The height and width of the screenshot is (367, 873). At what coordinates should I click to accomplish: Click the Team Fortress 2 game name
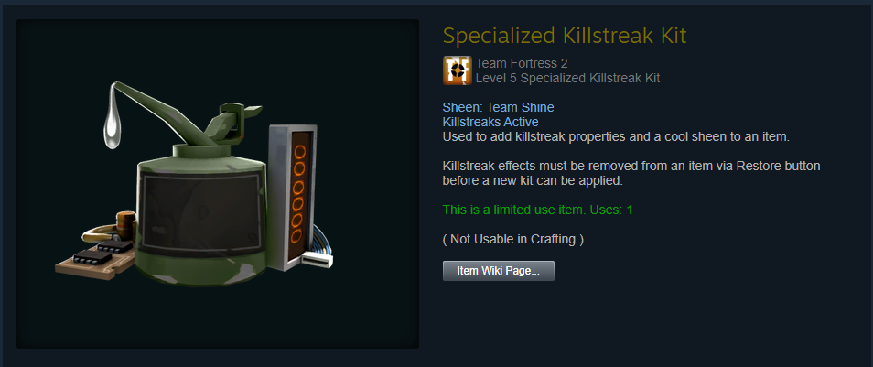point(522,63)
